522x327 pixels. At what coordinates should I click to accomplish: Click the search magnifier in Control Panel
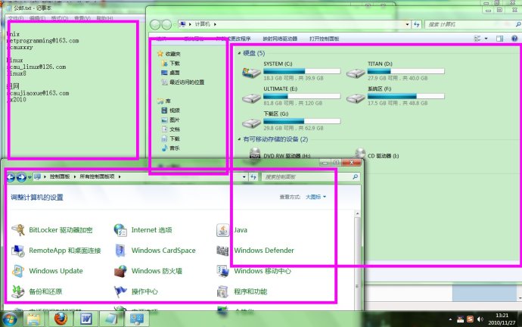tap(356, 177)
